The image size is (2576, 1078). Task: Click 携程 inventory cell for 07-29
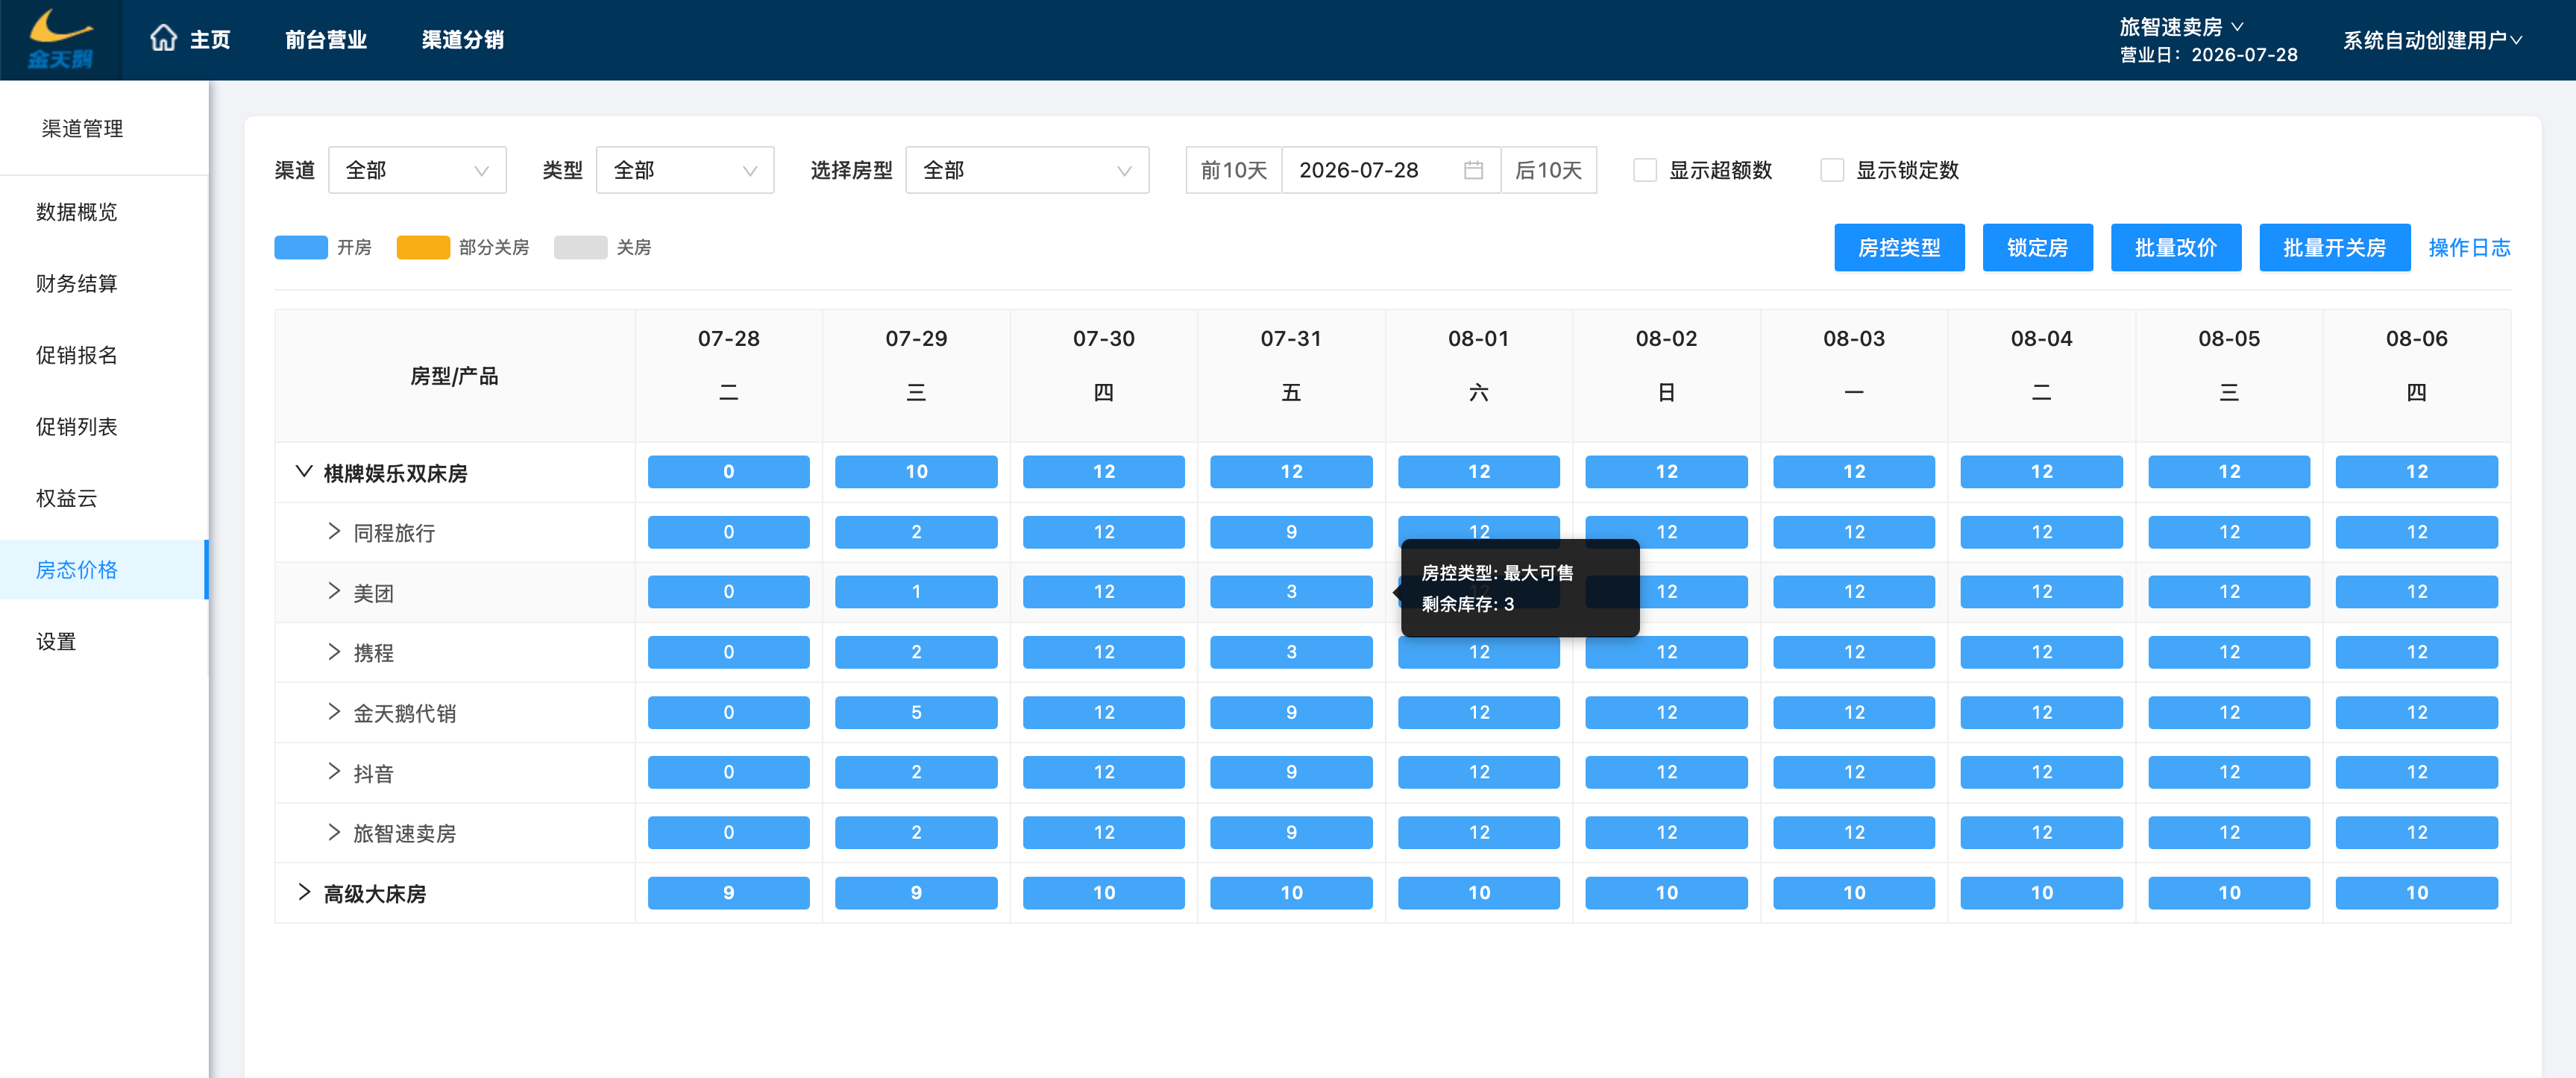[x=916, y=652]
